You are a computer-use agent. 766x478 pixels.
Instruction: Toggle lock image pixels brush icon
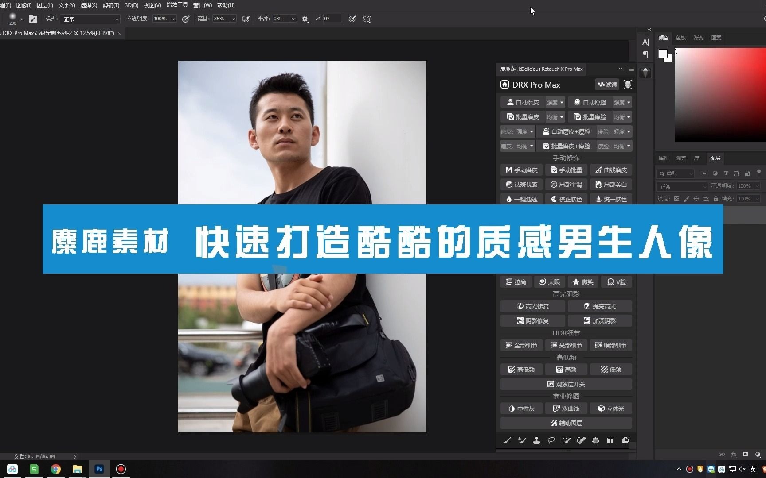686,199
